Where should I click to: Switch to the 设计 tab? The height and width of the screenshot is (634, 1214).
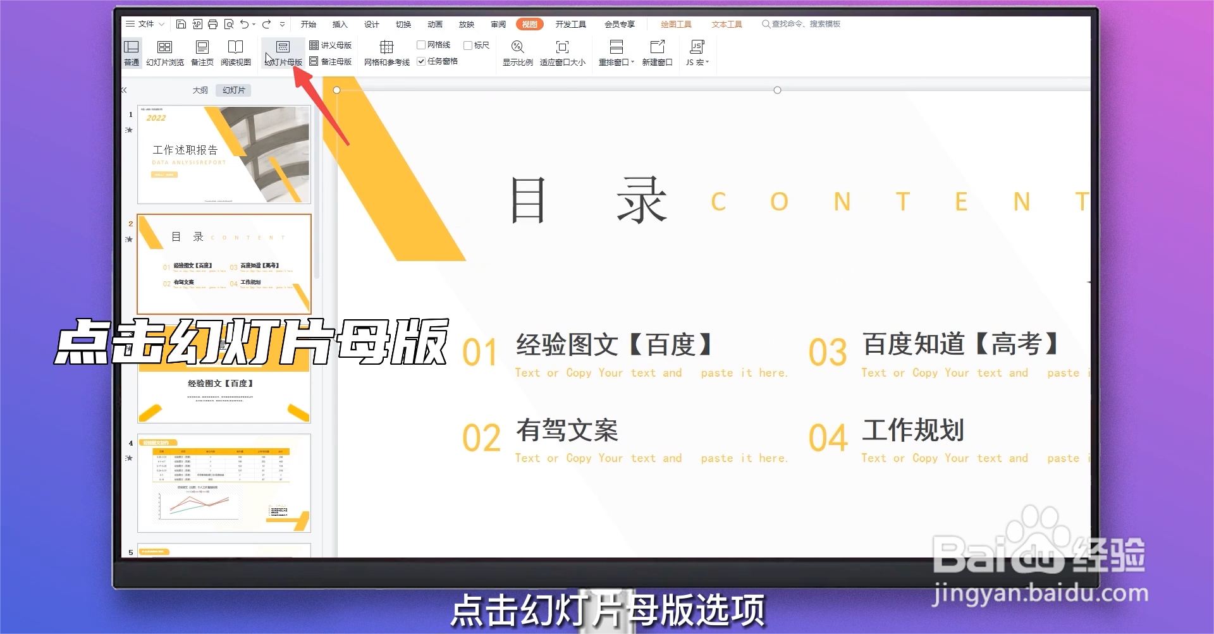tap(372, 24)
